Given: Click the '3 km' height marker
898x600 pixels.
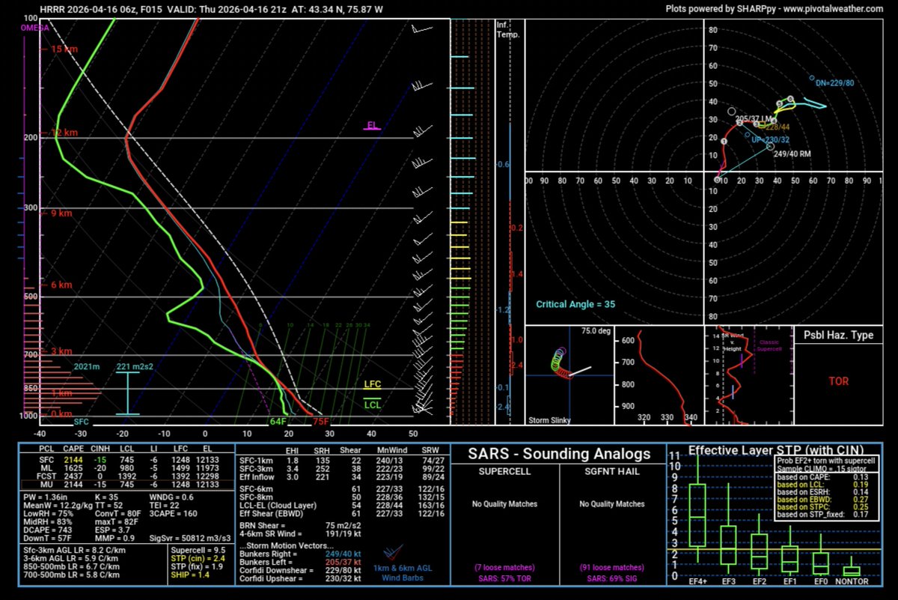Looking at the screenshot, I should [61, 351].
